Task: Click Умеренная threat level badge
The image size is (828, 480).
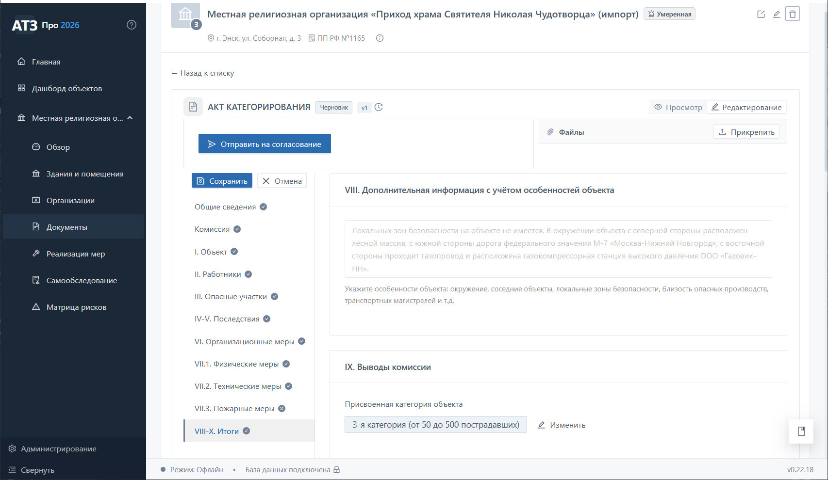Action: [669, 14]
